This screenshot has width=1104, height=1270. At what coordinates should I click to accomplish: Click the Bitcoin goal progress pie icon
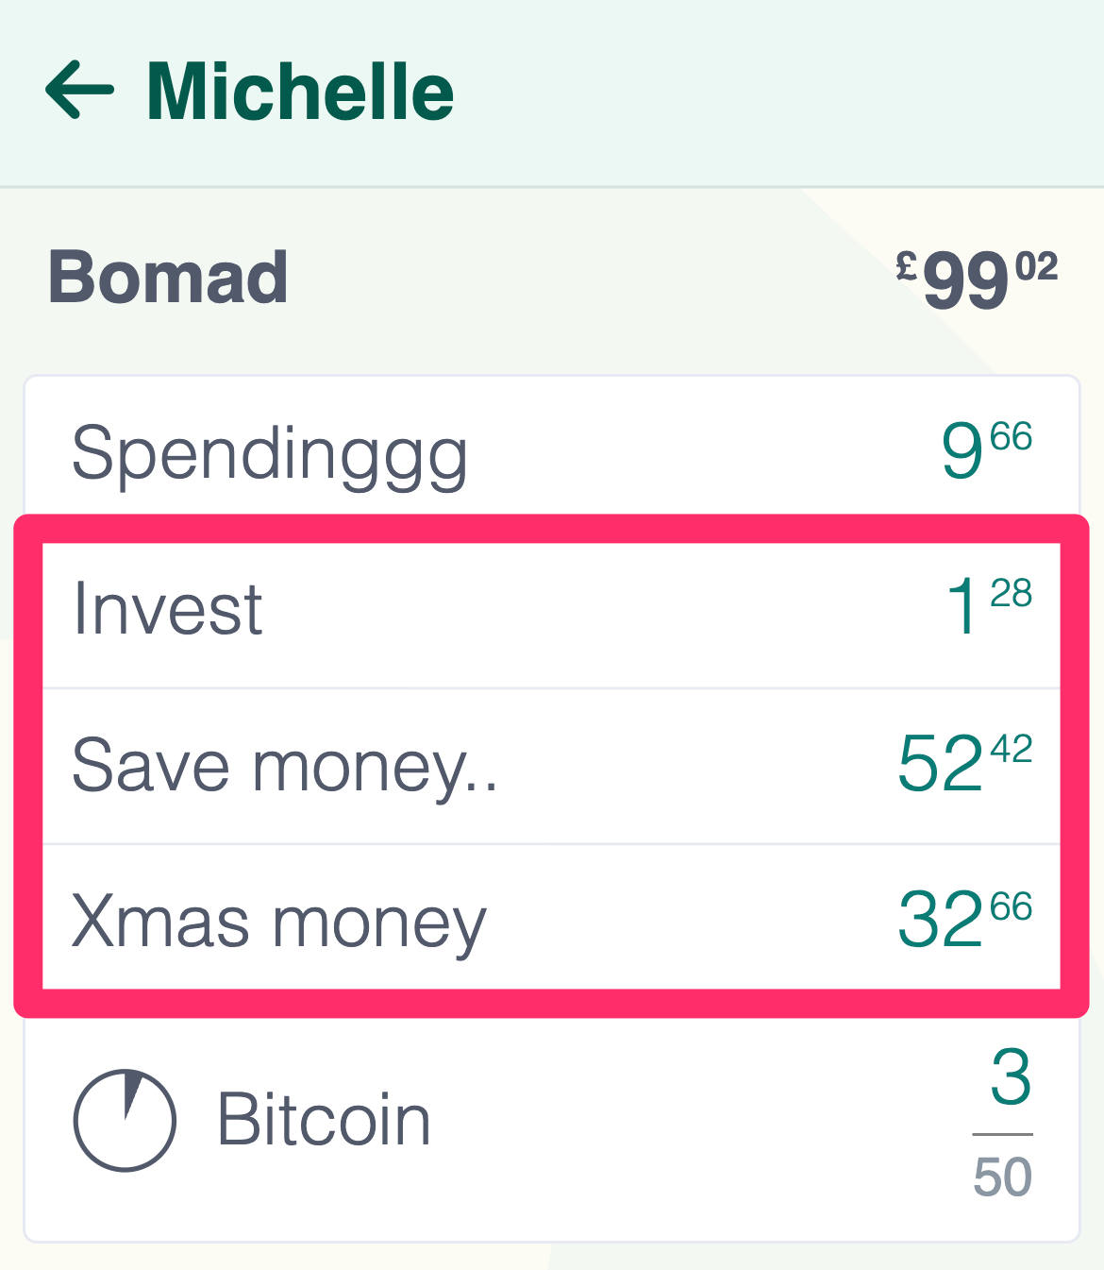[125, 1120]
